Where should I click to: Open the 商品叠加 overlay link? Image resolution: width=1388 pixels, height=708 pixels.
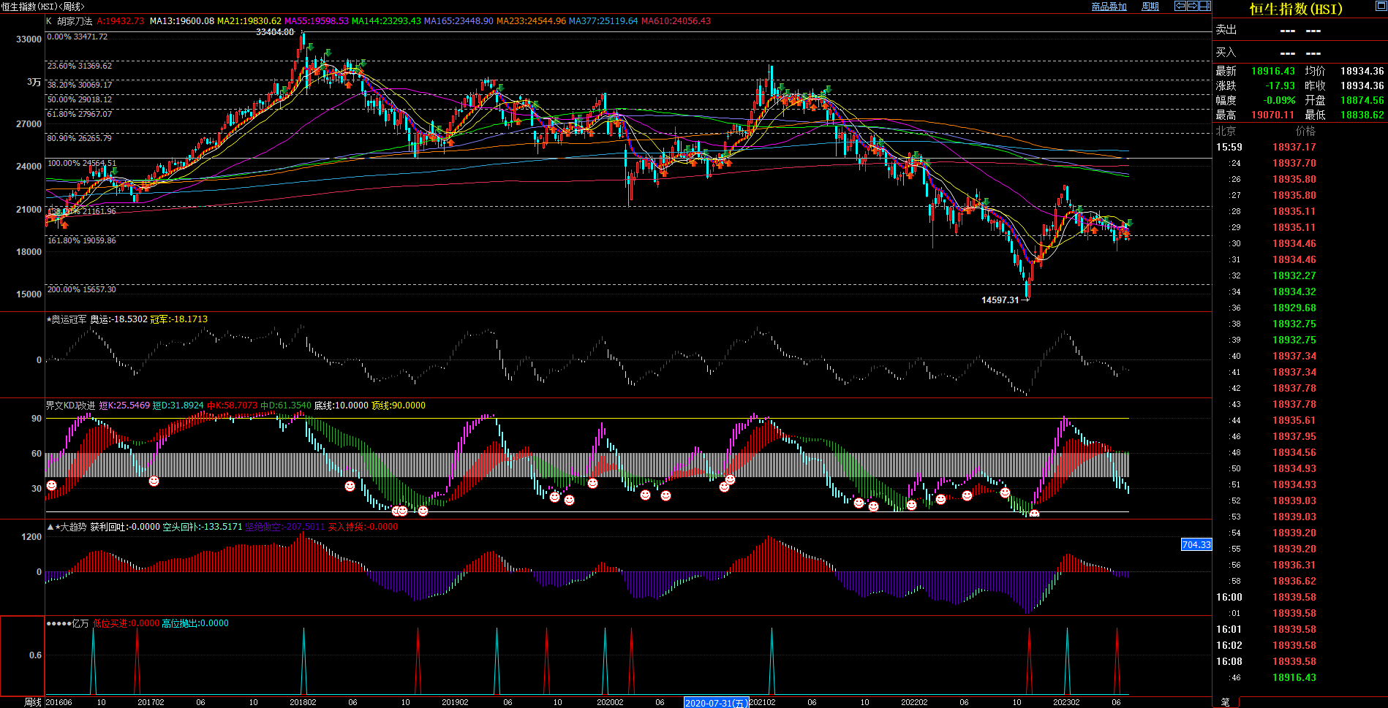(x=1109, y=7)
